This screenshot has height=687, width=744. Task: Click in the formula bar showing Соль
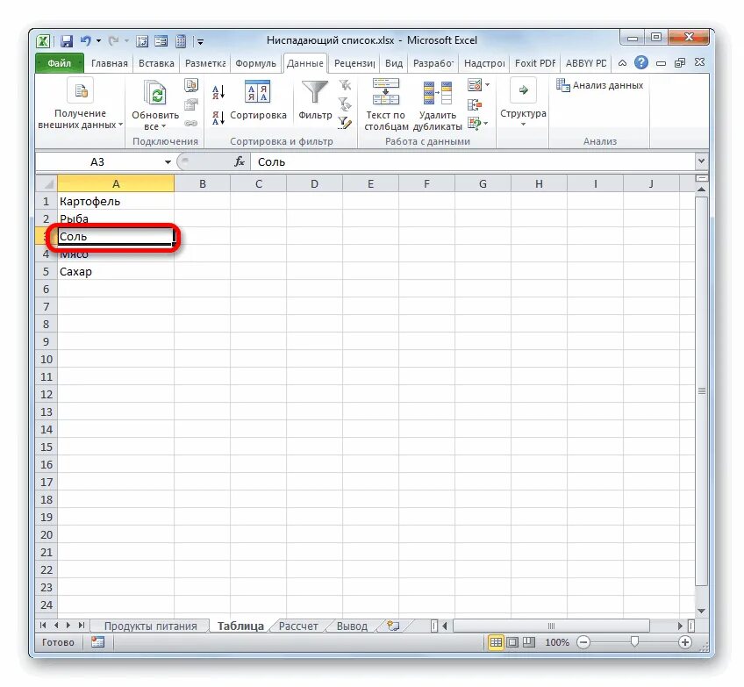(472, 162)
